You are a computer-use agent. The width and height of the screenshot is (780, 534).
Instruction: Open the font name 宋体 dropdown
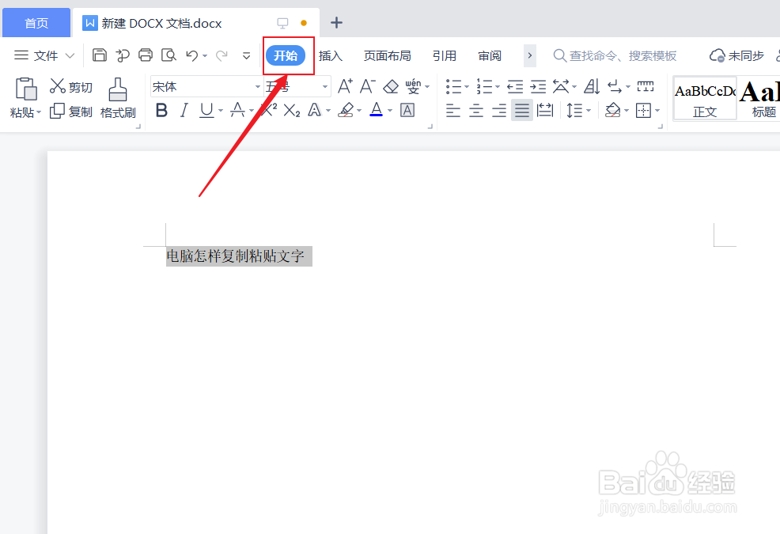tap(258, 87)
